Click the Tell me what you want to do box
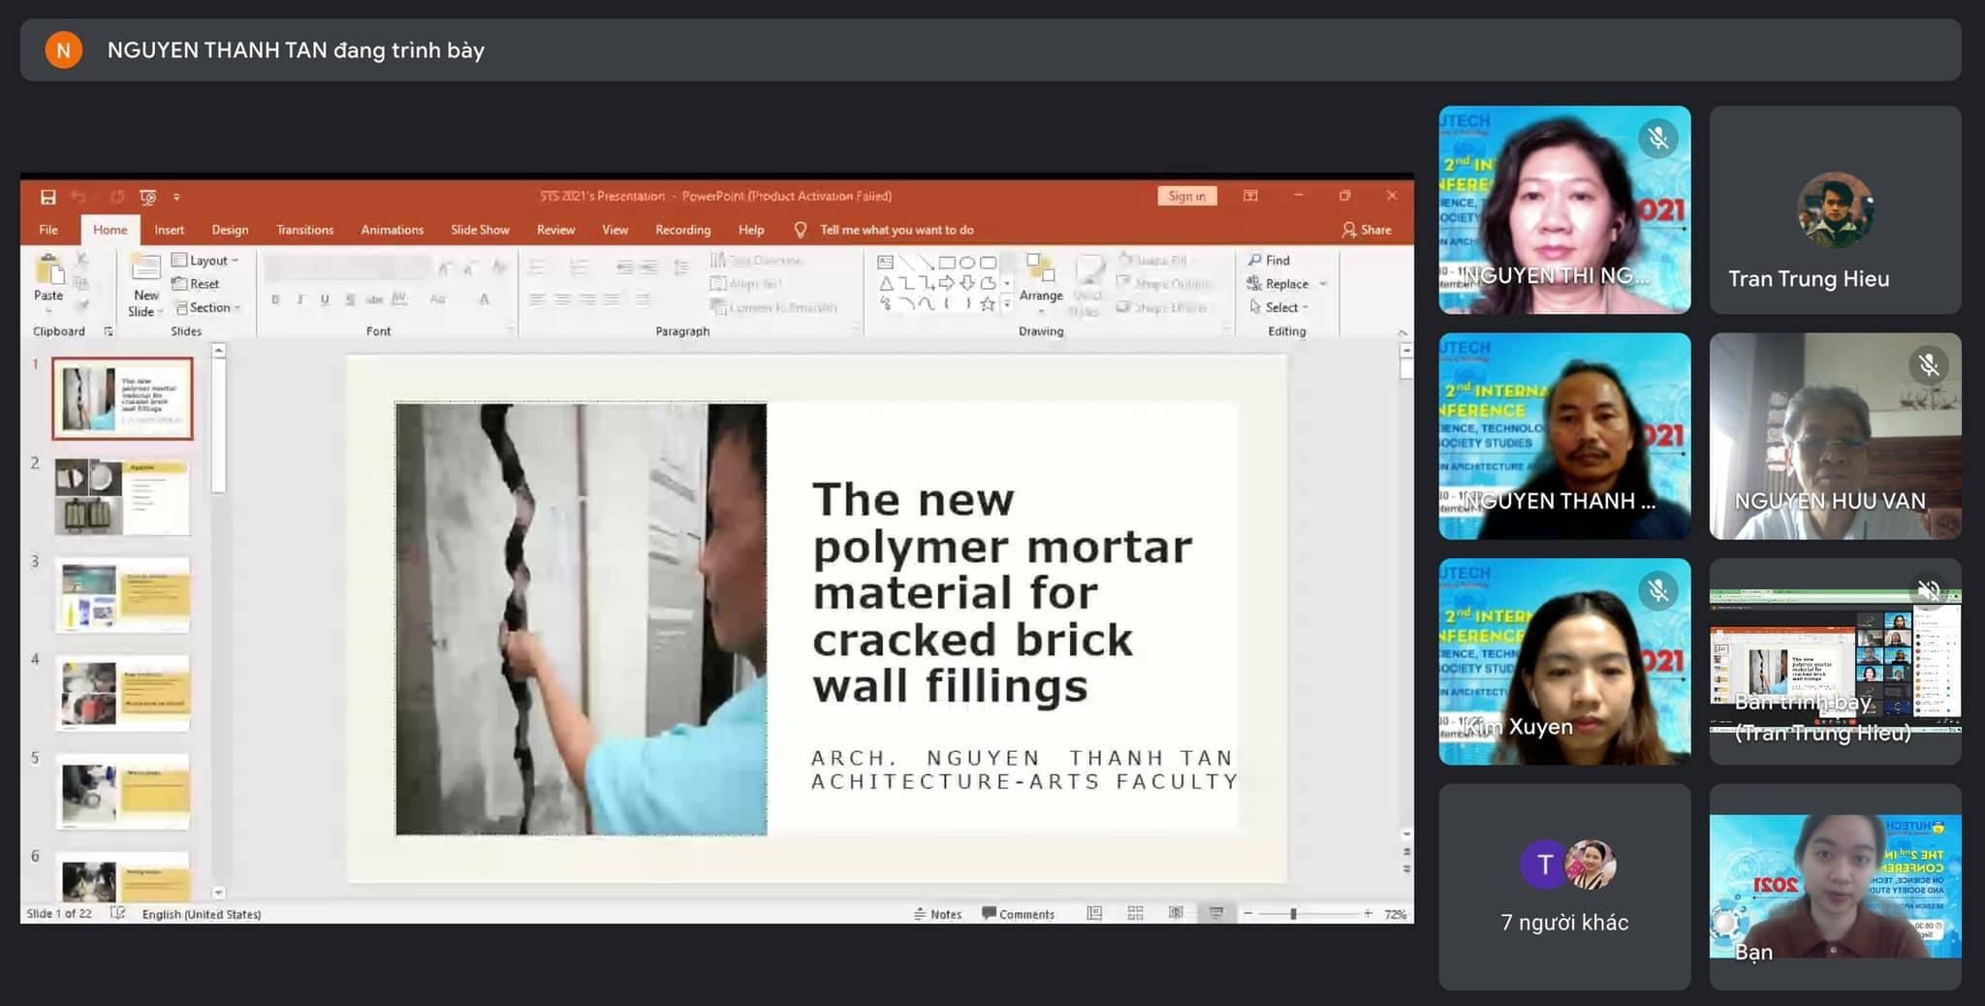Screen dimensions: 1985x1006 coord(885,230)
